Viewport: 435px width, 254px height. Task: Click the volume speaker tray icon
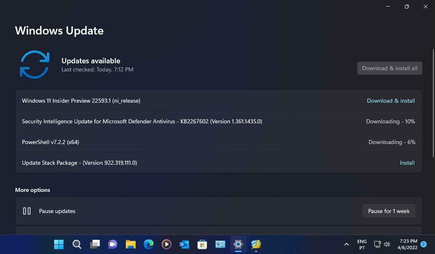[x=387, y=244]
